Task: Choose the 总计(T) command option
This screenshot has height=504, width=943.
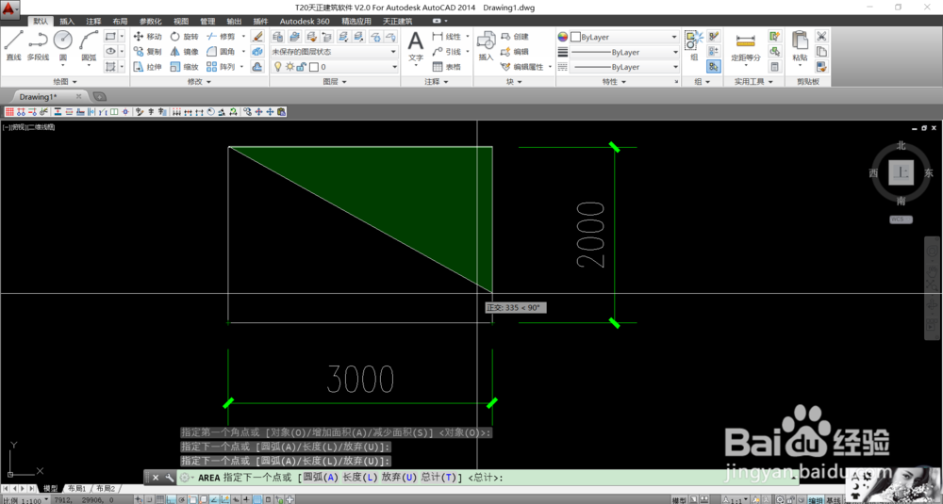Action: (x=438, y=478)
